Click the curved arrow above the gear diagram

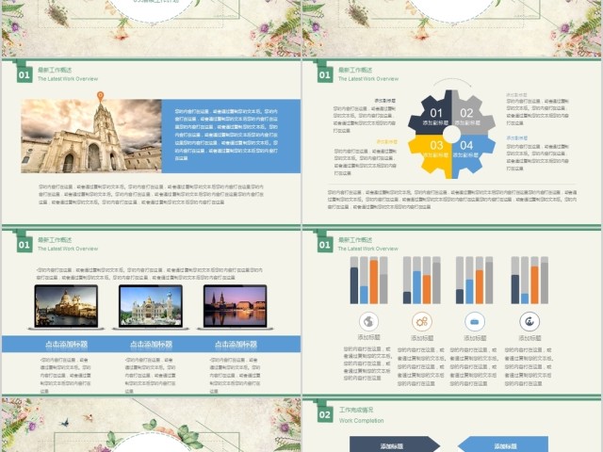pyautogui.click(x=452, y=83)
